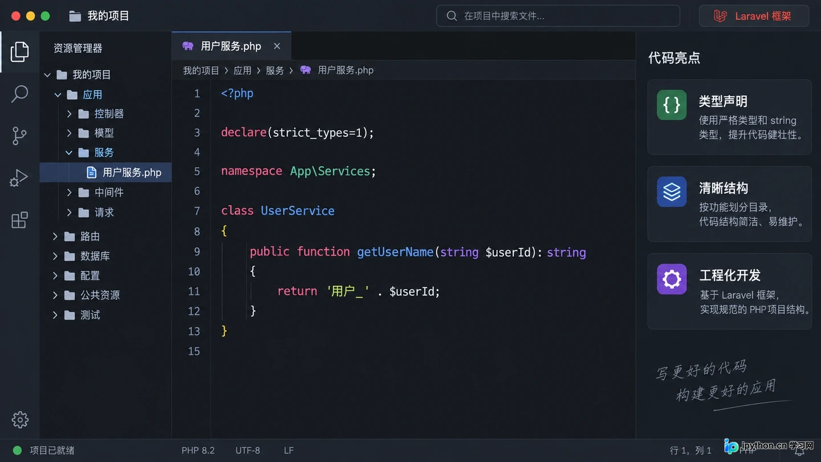Switch to the 用户服务.php editor tab
Image resolution: width=821 pixels, height=462 pixels.
pos(231,46)
